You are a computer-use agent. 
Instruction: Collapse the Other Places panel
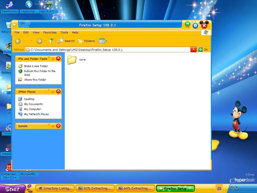[58, 91]
